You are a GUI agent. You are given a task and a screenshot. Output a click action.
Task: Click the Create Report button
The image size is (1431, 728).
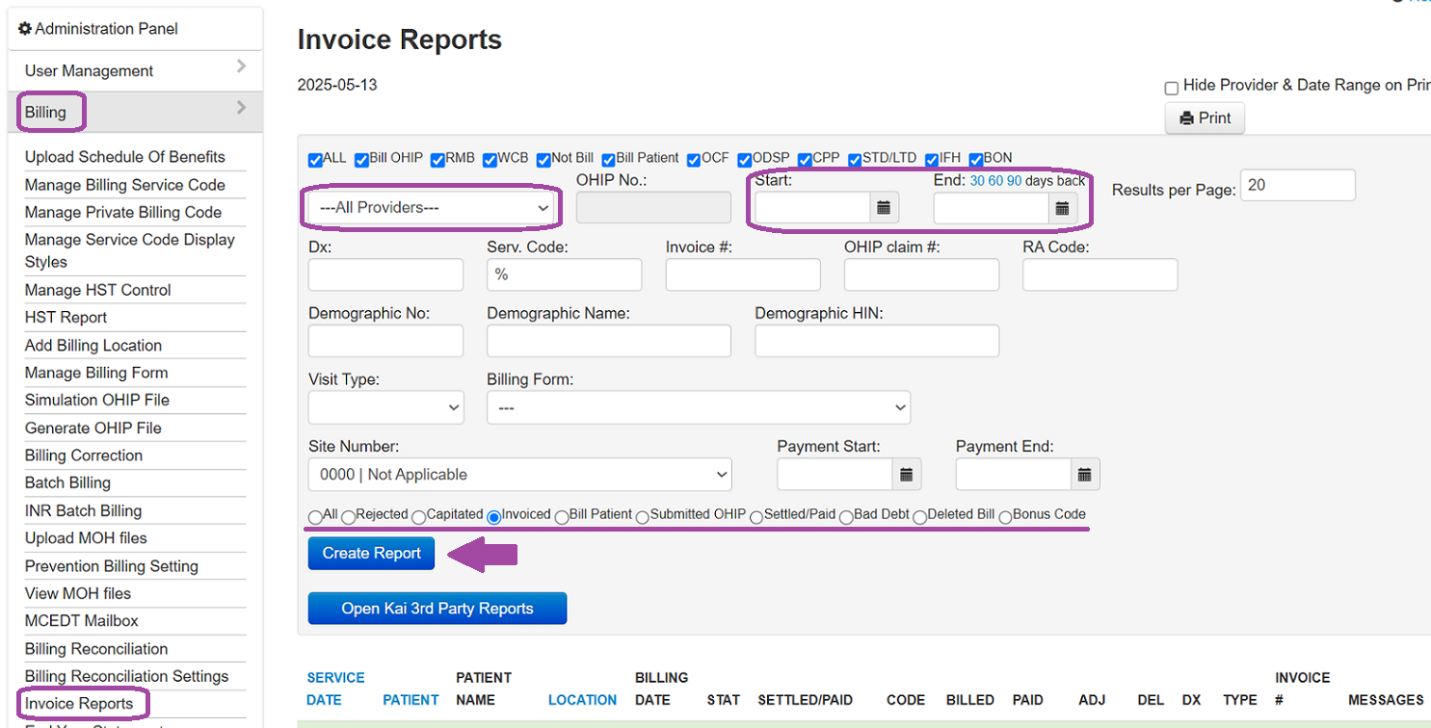click(371, 553)
